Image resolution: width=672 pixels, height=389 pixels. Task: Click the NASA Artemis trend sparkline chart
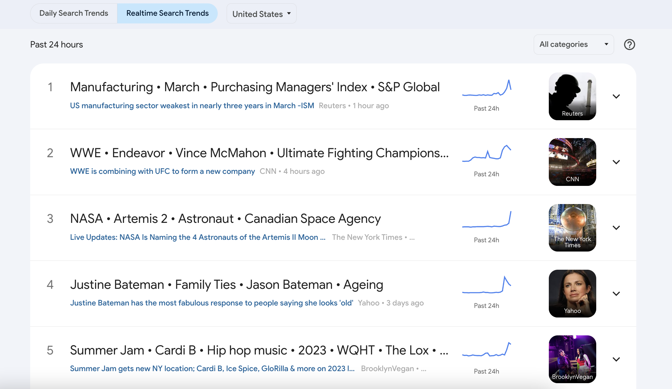click(x=487, y=220)
